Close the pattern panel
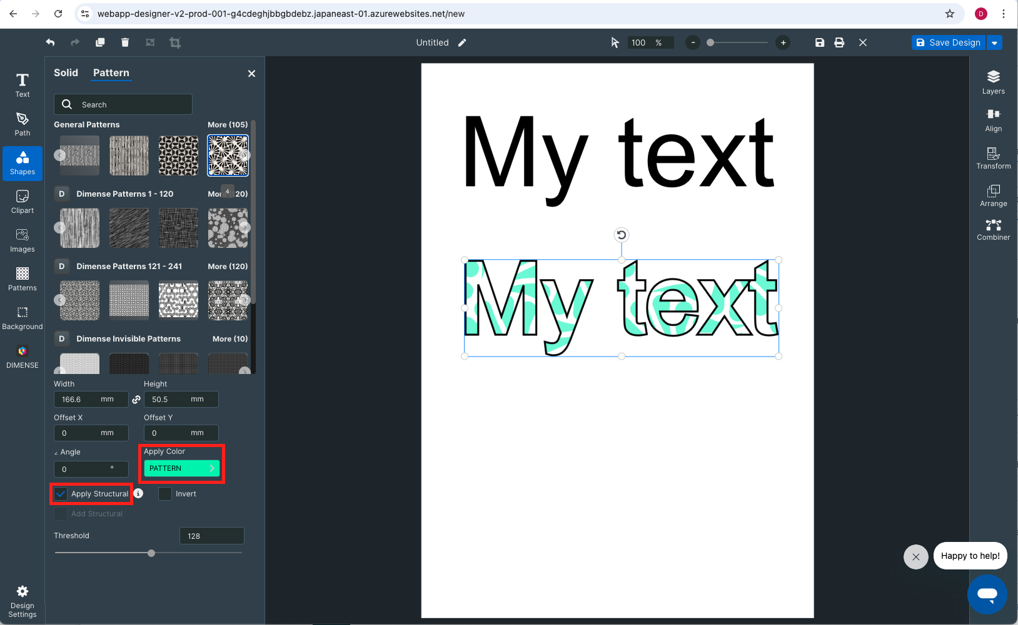This screenshot has height=625, width=1018. tap(251, 74)
